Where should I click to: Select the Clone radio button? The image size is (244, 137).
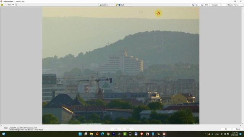pyautogui.click(x=103, y=5)
